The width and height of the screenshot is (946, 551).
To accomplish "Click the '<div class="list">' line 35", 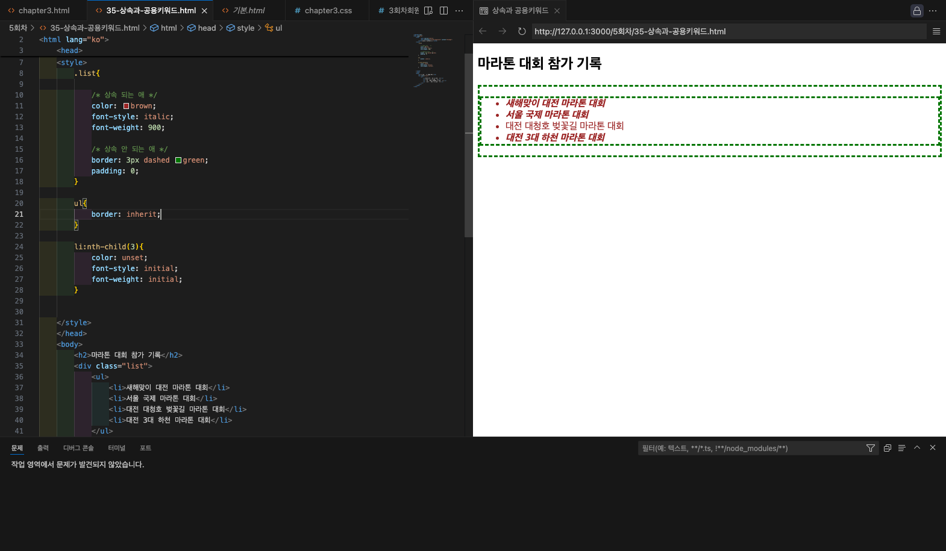I will point(113,366).
